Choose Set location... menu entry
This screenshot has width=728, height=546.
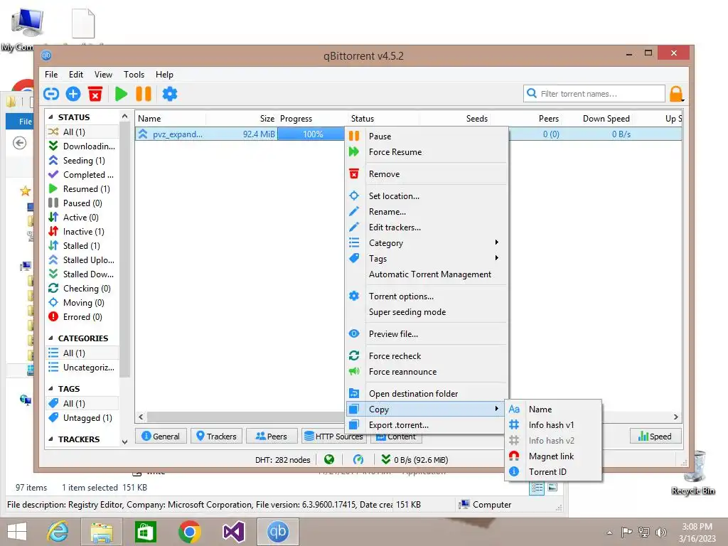[427, 196]
